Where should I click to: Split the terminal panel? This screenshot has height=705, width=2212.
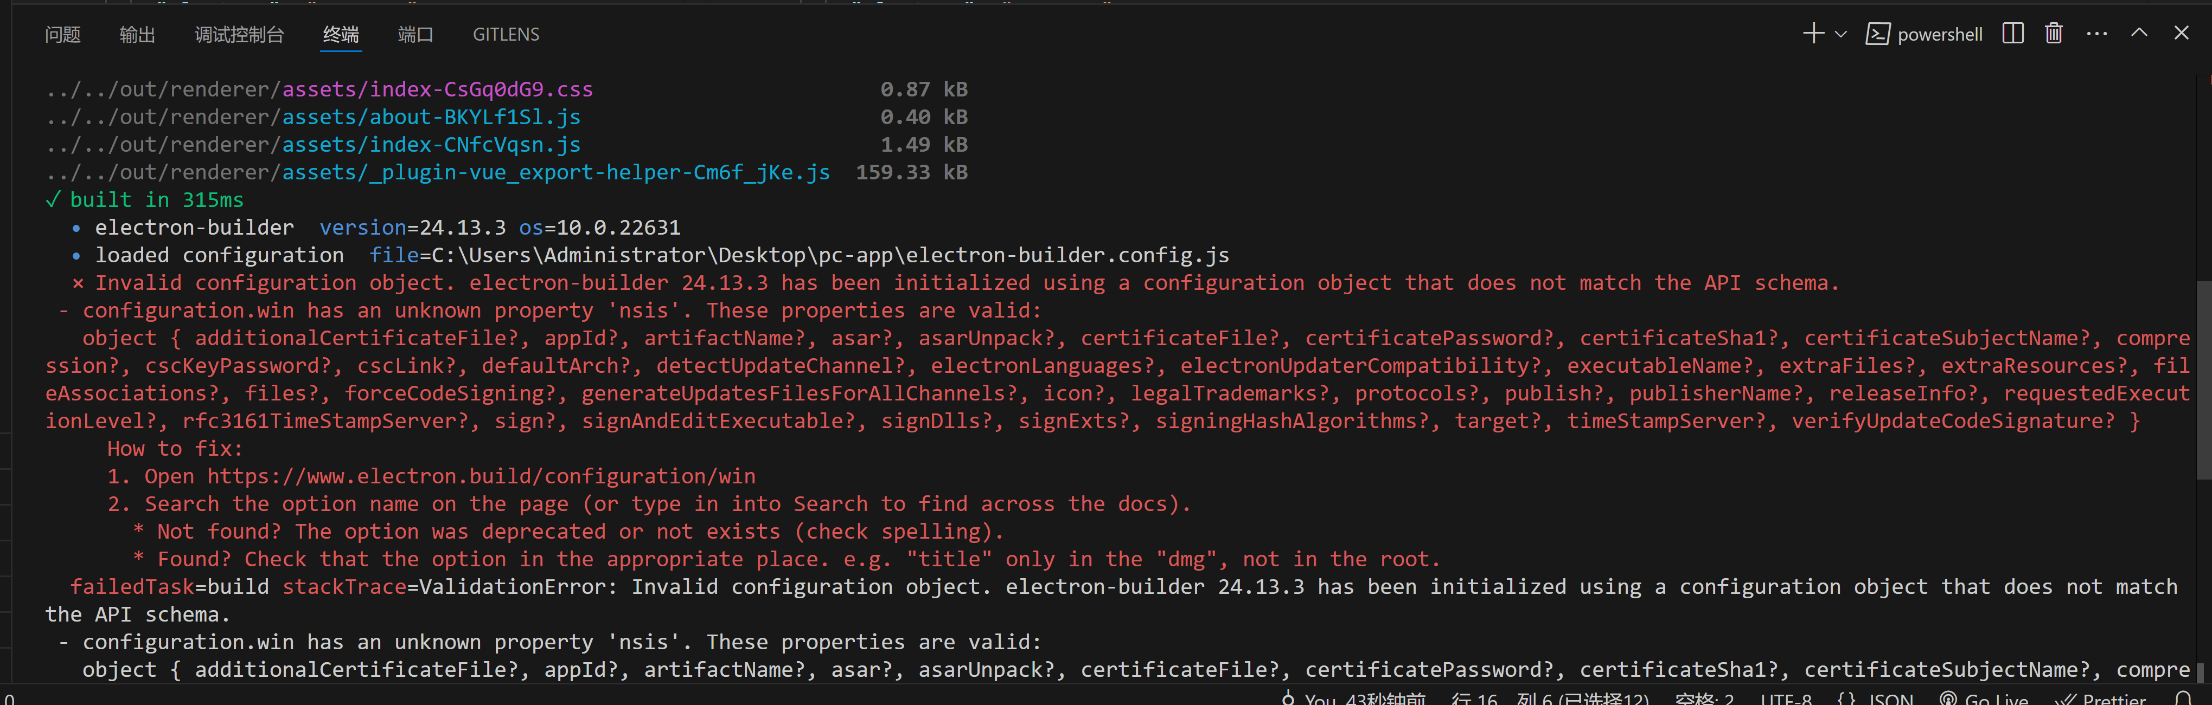[x=2013, y=34]
